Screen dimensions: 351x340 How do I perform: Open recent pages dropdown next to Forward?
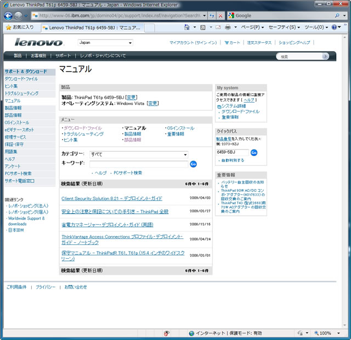tap(26, 16)
